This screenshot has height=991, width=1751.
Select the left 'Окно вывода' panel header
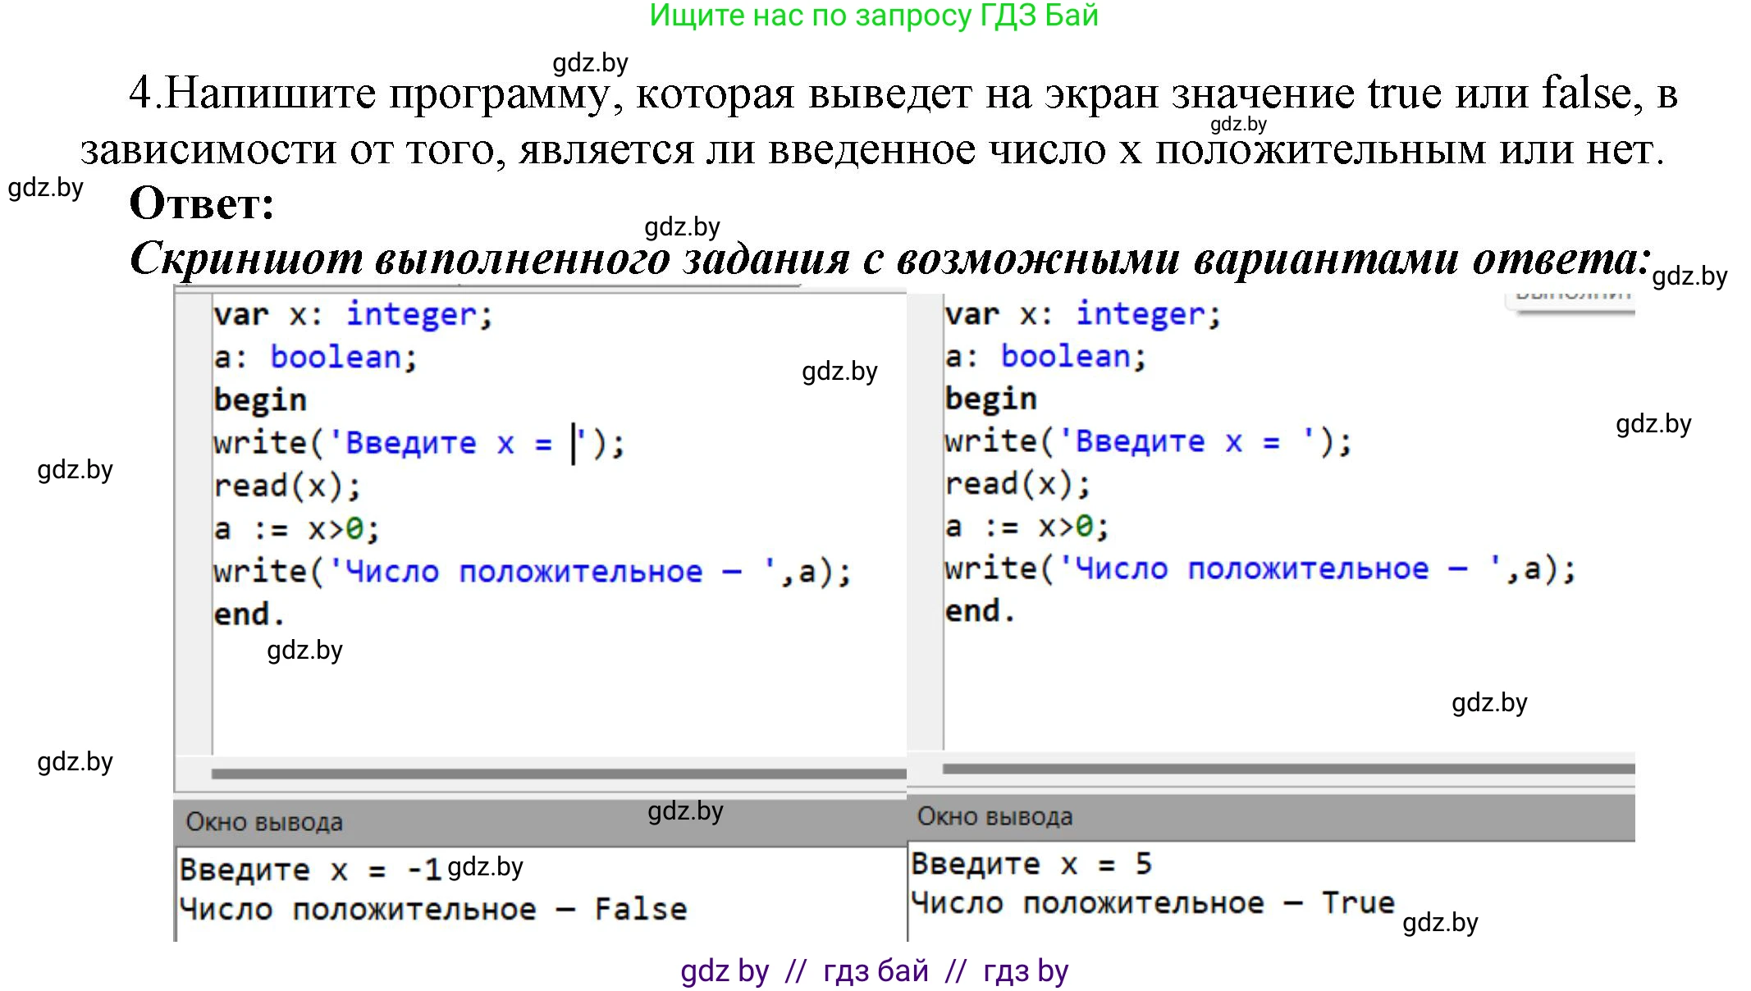264,822
